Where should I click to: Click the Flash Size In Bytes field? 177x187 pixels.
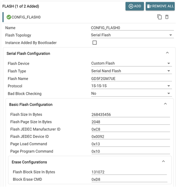coord(131,115)
